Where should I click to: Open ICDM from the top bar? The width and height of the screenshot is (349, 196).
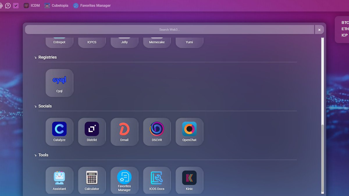point(31,6)
